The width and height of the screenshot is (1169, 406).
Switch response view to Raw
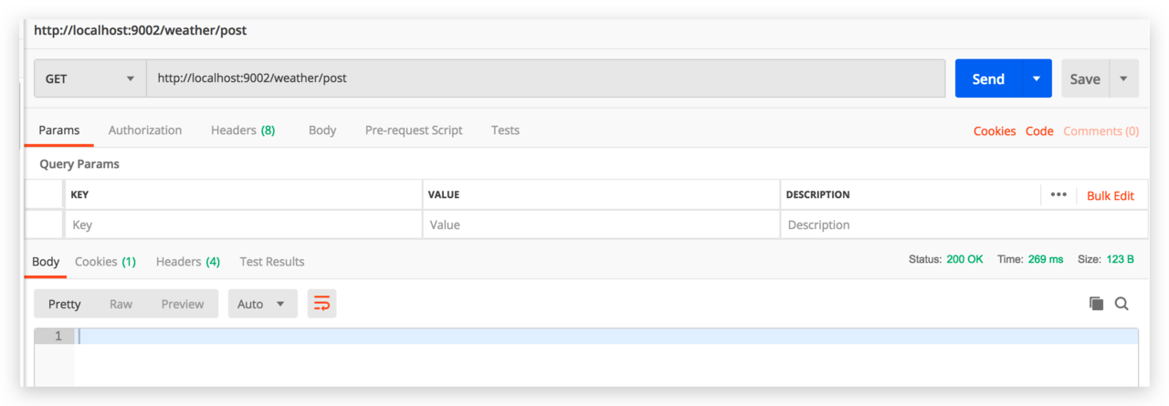[121, 304]
